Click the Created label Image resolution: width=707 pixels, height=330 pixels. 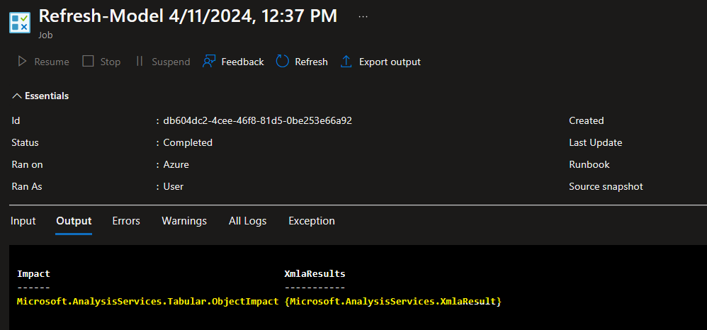click(586, 121)
